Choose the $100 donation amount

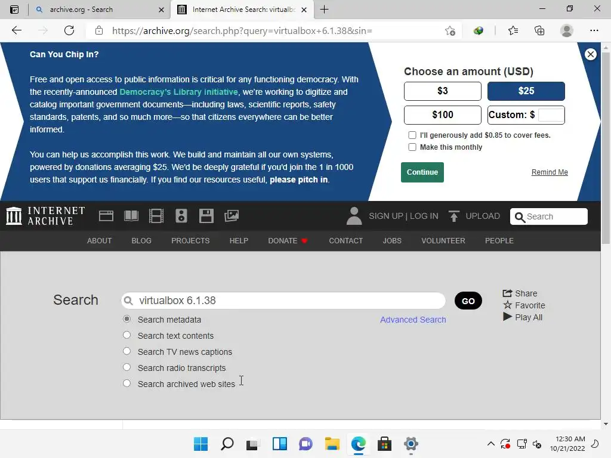point(443,115)
